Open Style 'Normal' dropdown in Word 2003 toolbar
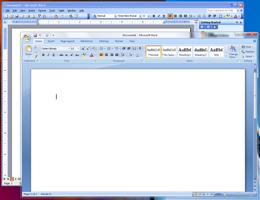The height and width of the screenshot is (200, 260). (x=115, y=16)
